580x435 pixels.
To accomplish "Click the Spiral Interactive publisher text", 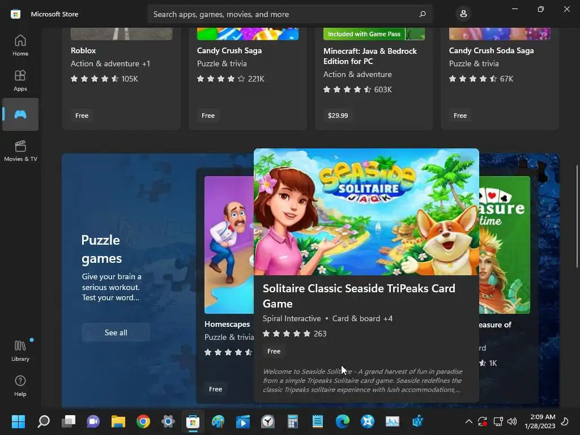I will click(292, 318).
